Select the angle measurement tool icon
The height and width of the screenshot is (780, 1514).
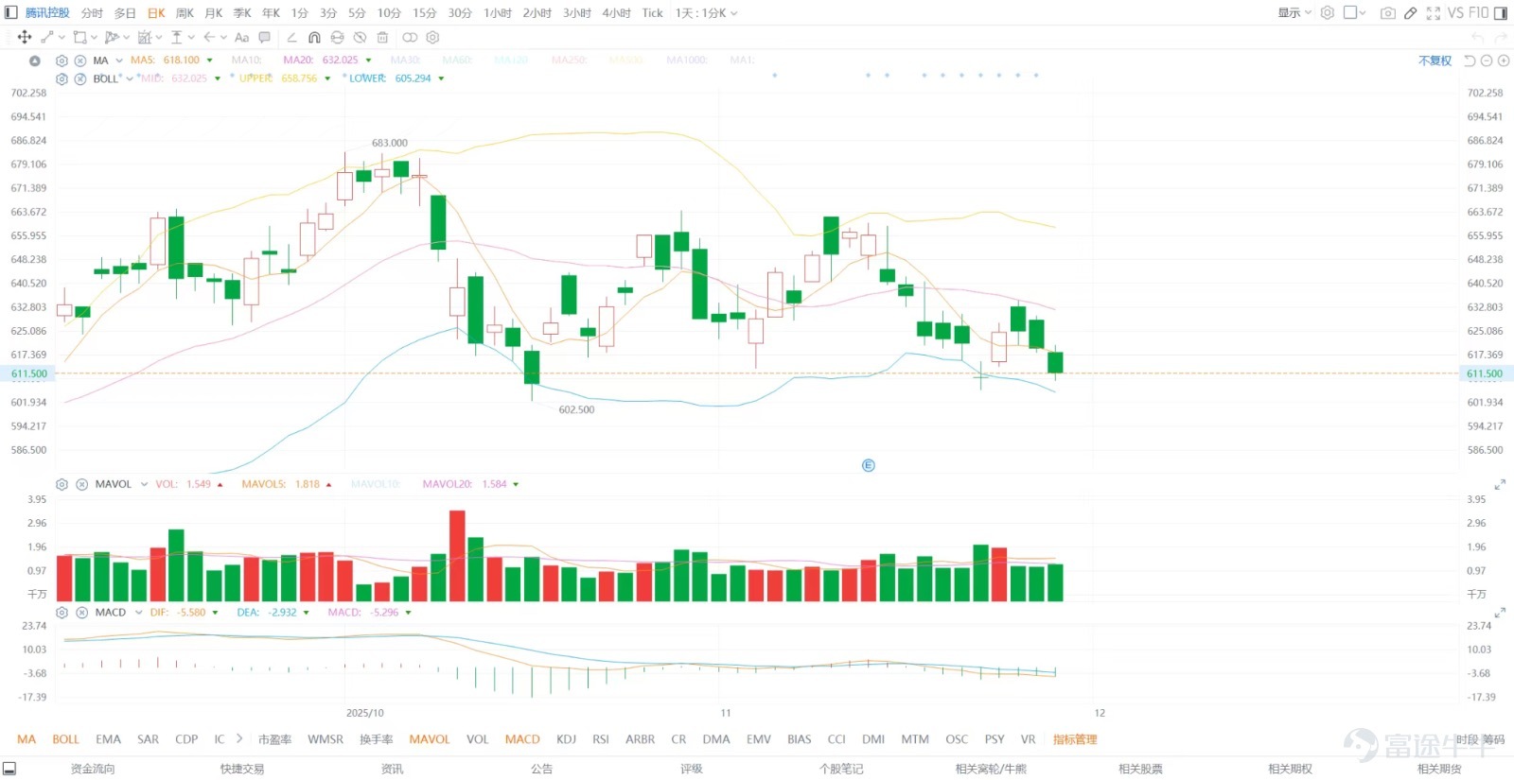pos(291,38)
